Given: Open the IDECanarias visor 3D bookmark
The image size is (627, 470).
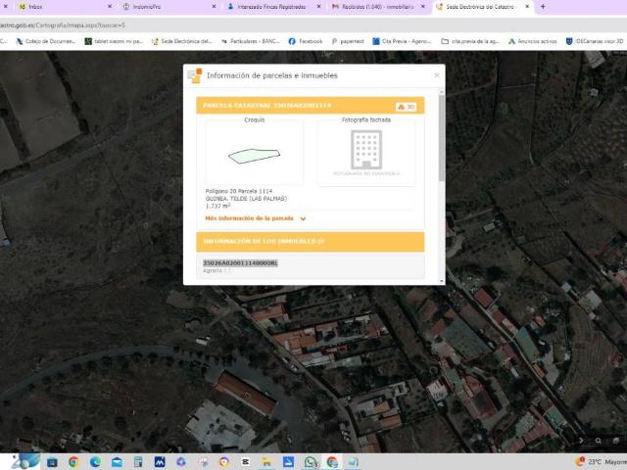Looking at the screenshot, I should pos(596,41).
